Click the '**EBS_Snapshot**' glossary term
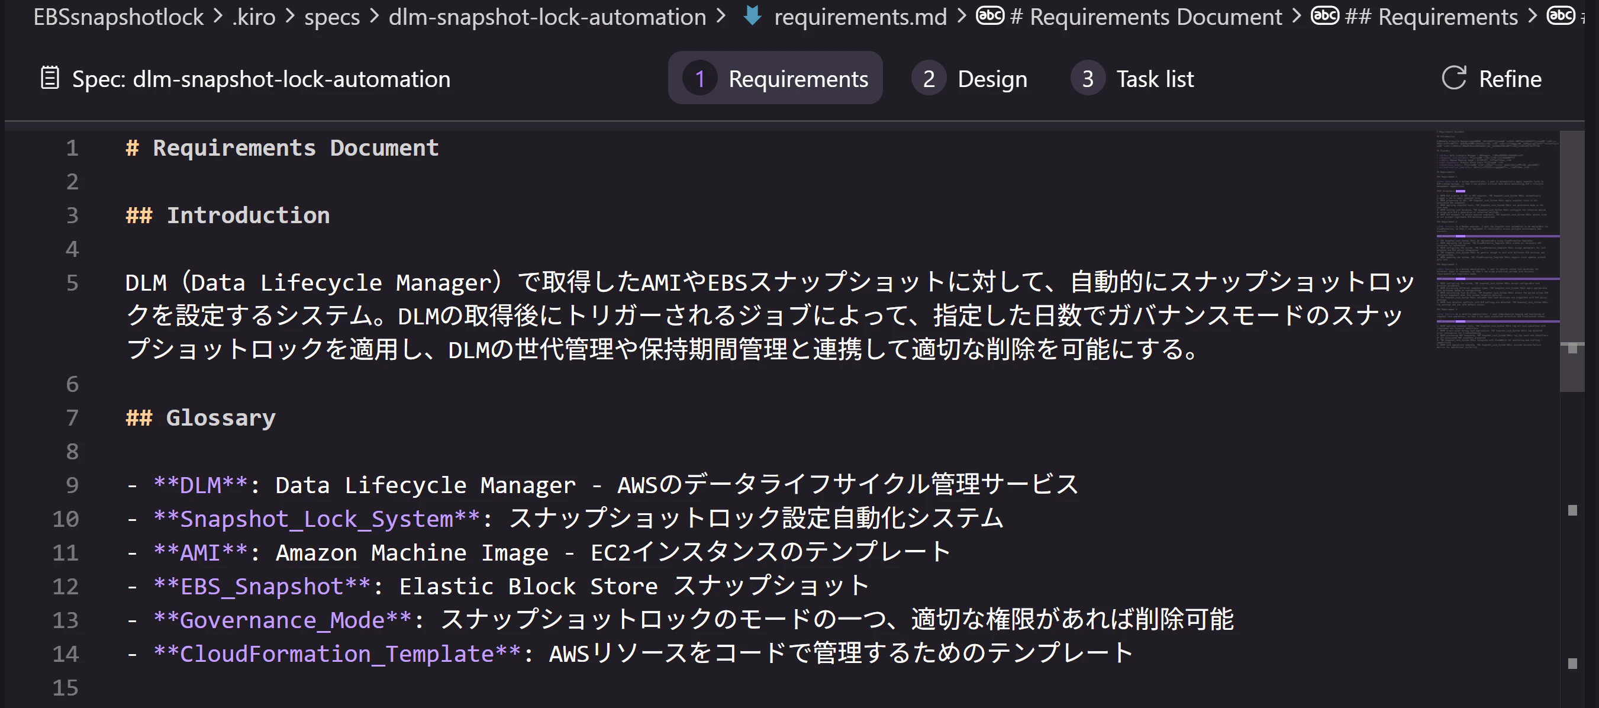This screenshot has height=708, width=1599. (262, 585)
